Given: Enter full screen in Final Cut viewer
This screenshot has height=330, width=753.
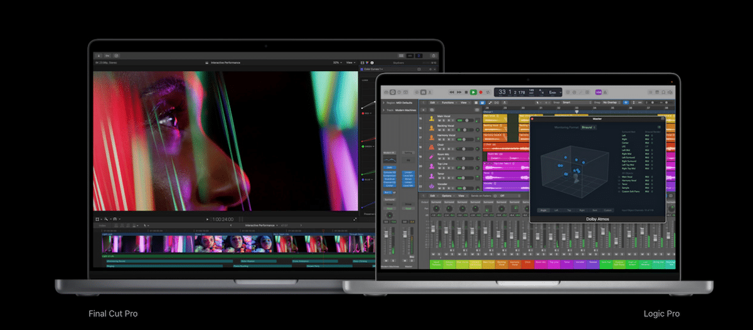Looking at the screenshot, I should (x=355, y=220).
